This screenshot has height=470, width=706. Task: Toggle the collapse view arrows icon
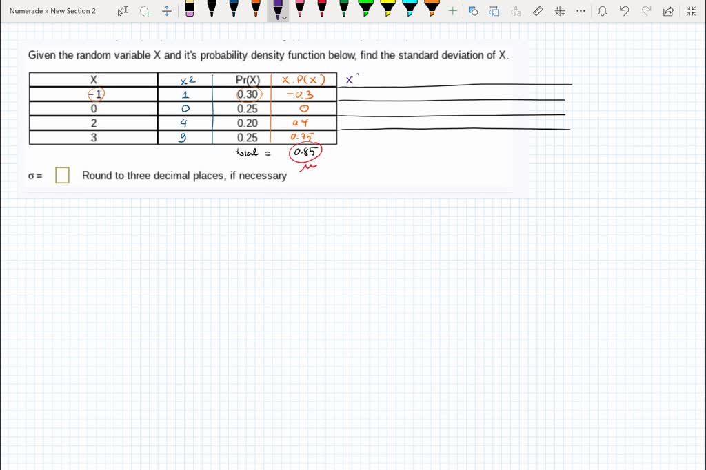[x=690, y=10]
